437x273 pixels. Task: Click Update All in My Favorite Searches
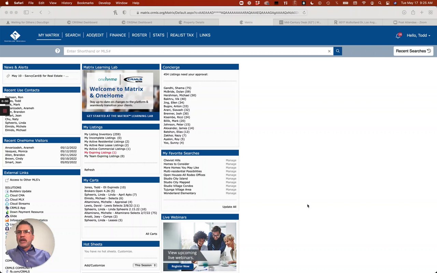229,207
